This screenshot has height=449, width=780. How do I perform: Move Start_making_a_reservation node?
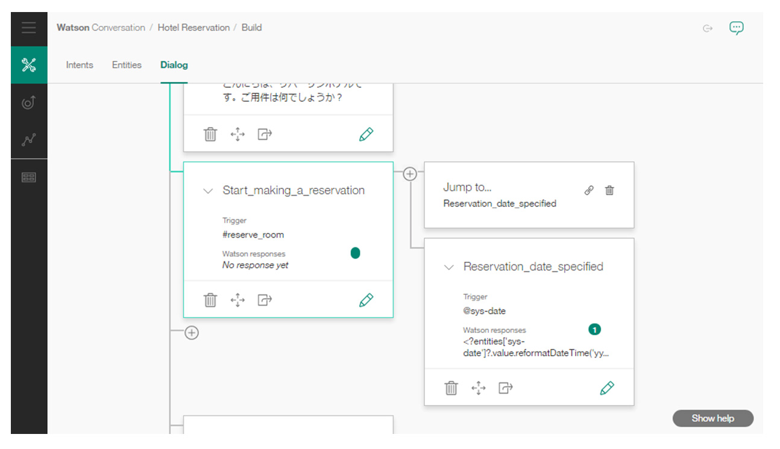tap(237, 300)
